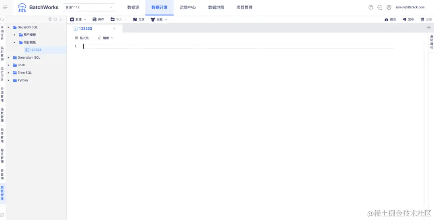Show more sidebar items via the ellipsis
Viewport: 434px width, 220px height.
[x=2, y=206]
